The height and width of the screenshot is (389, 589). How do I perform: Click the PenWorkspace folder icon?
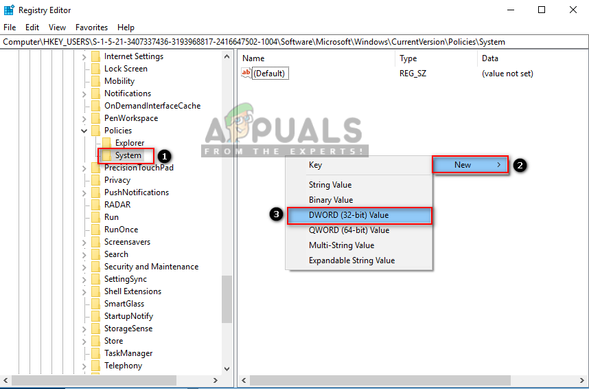pyautogui.click(x=96, y=118)
